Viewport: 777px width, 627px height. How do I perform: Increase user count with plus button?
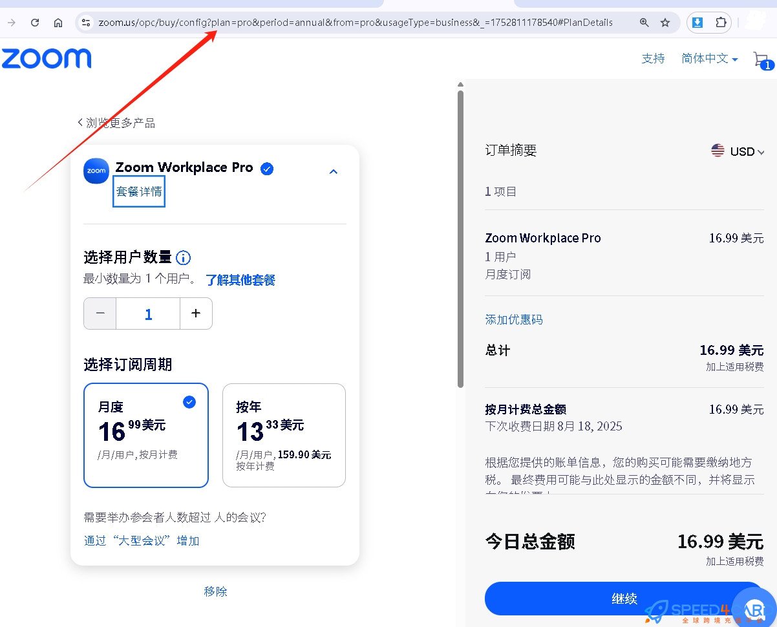[x=196, y=313]
